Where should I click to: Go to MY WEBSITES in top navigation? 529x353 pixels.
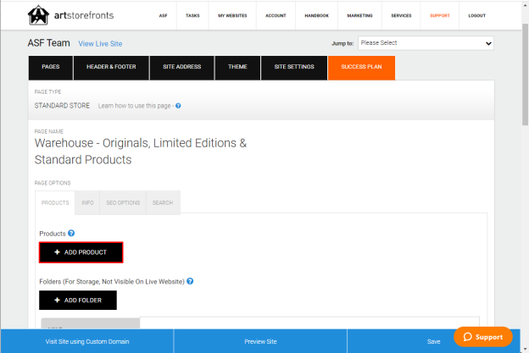pyautogui.click(x=232, y=15)
